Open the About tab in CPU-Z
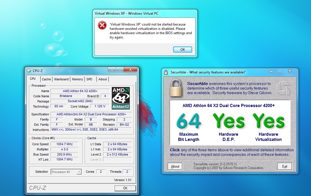 pyautogui.click(x=103, y=79)
